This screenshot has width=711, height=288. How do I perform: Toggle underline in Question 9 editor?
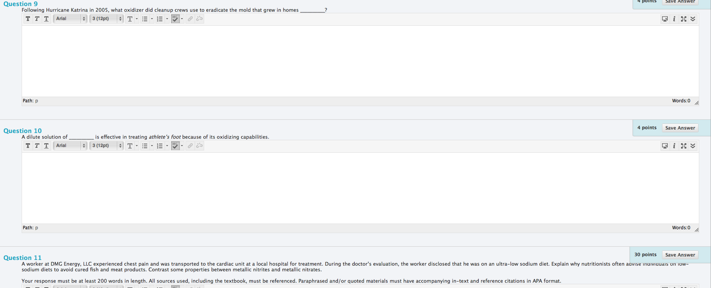(x=46, y=19)
